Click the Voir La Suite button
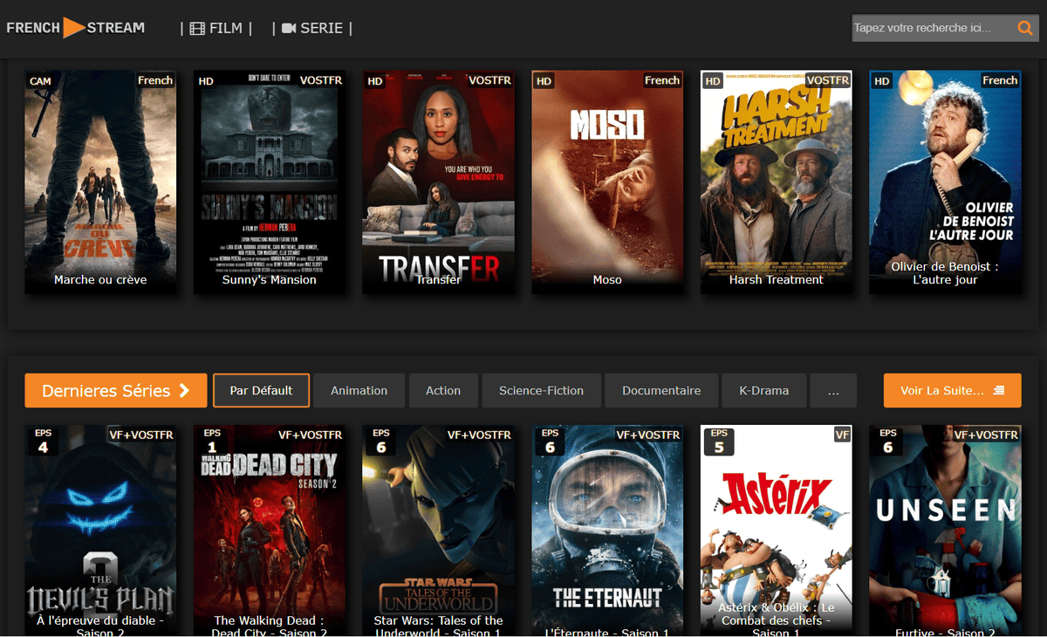 tap(953, 391)
